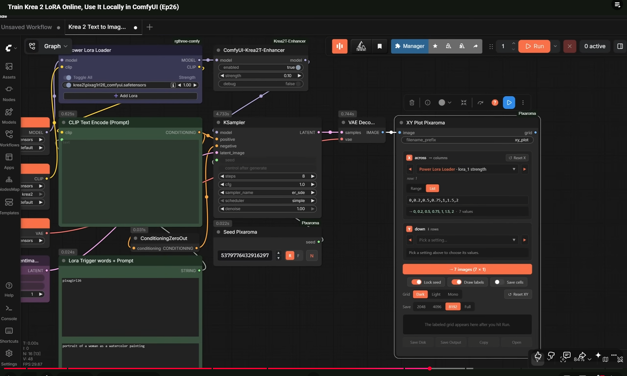Open the node color picker dropdown
Screen dimensions: 627x376
pos(445,103)
